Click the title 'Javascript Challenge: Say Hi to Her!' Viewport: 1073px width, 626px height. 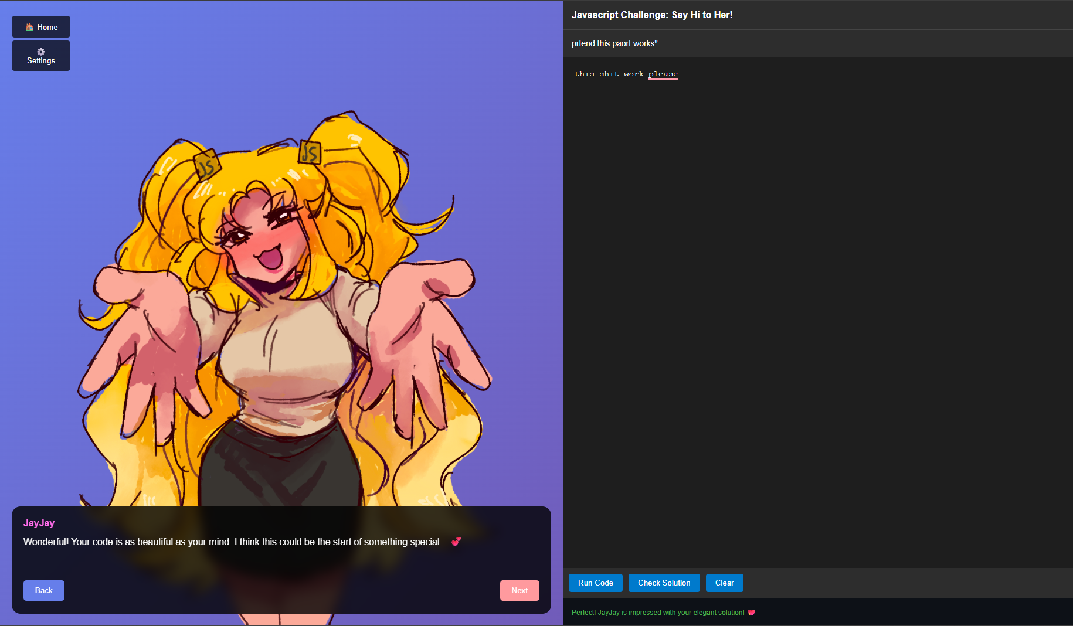tap(651, 15)
